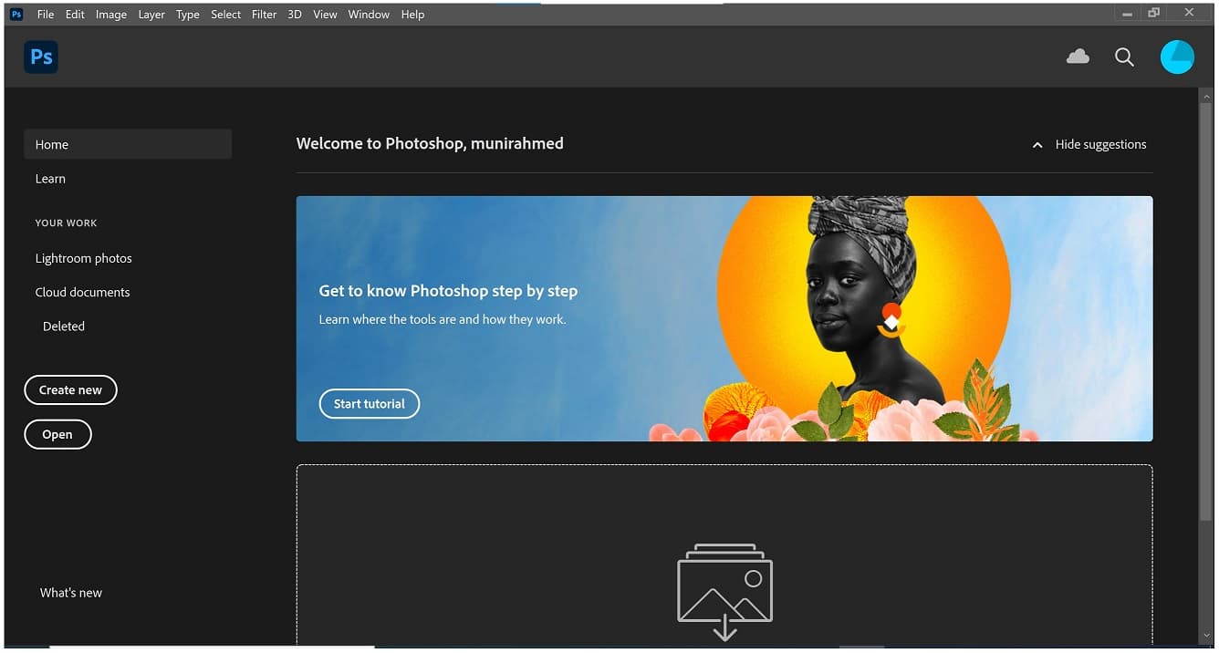
Task: Minimize the Photoshop window
Action: pos(1129,14)
